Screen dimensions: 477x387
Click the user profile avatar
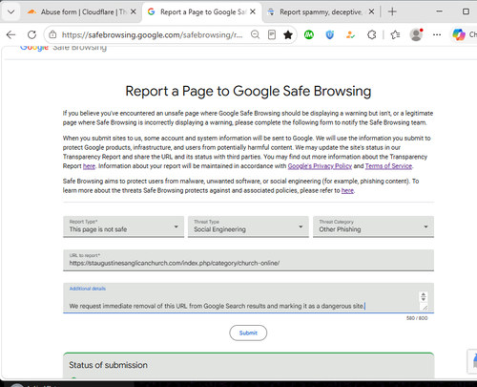tap(416, 34)
